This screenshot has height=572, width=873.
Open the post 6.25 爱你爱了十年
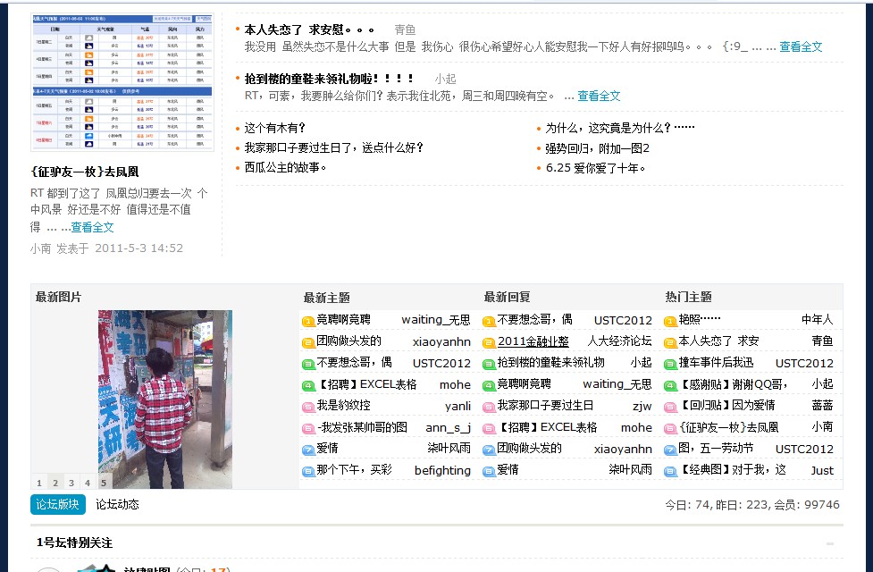pyautogui.click(x=595, y=168)
